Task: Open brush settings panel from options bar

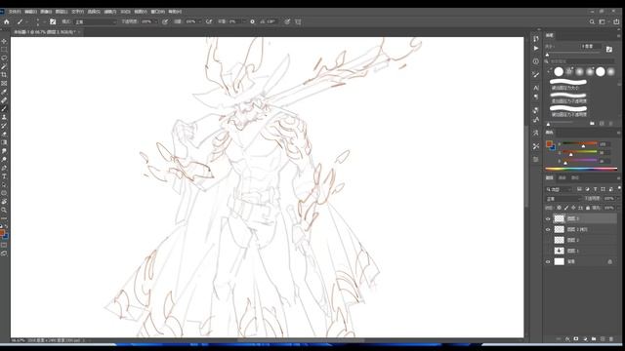Action: point(53,21)
